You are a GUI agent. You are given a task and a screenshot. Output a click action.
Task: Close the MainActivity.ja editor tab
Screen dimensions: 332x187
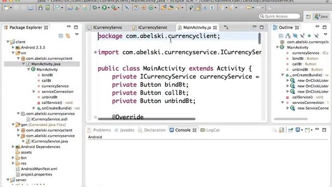[215, 28]
